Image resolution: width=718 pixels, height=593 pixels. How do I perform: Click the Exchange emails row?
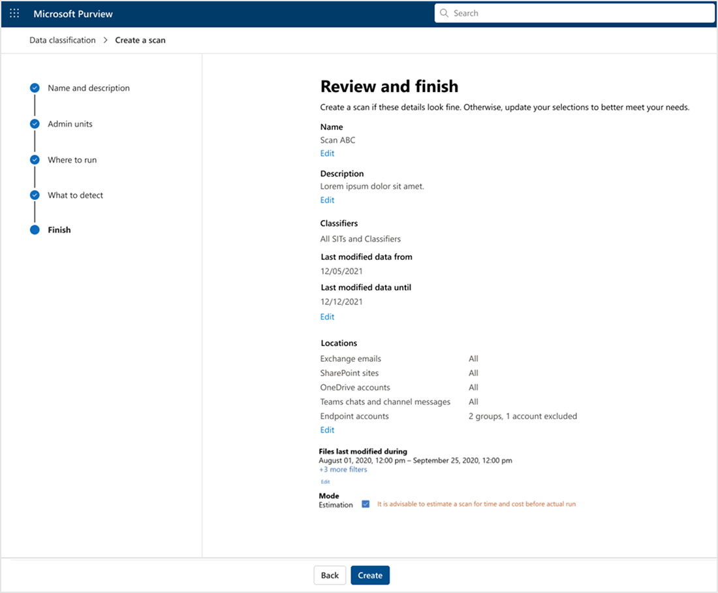point(399,359)
